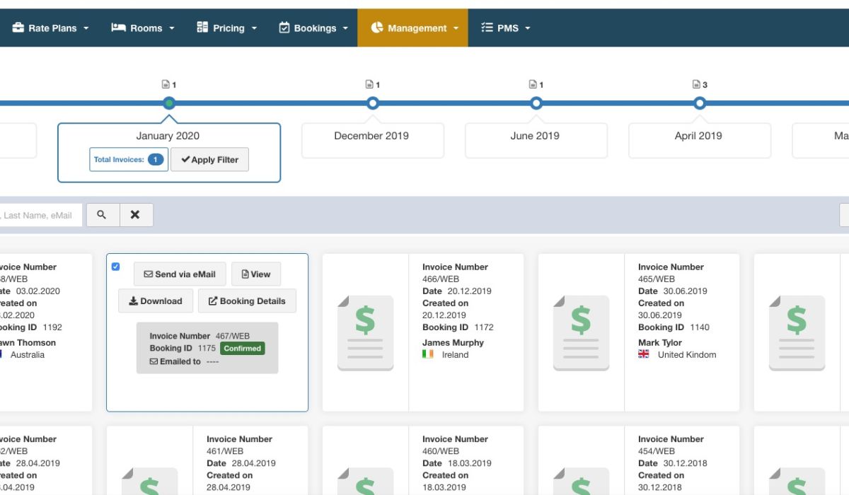
Task: Open the Pricing menu
Action: pos(226,28)
